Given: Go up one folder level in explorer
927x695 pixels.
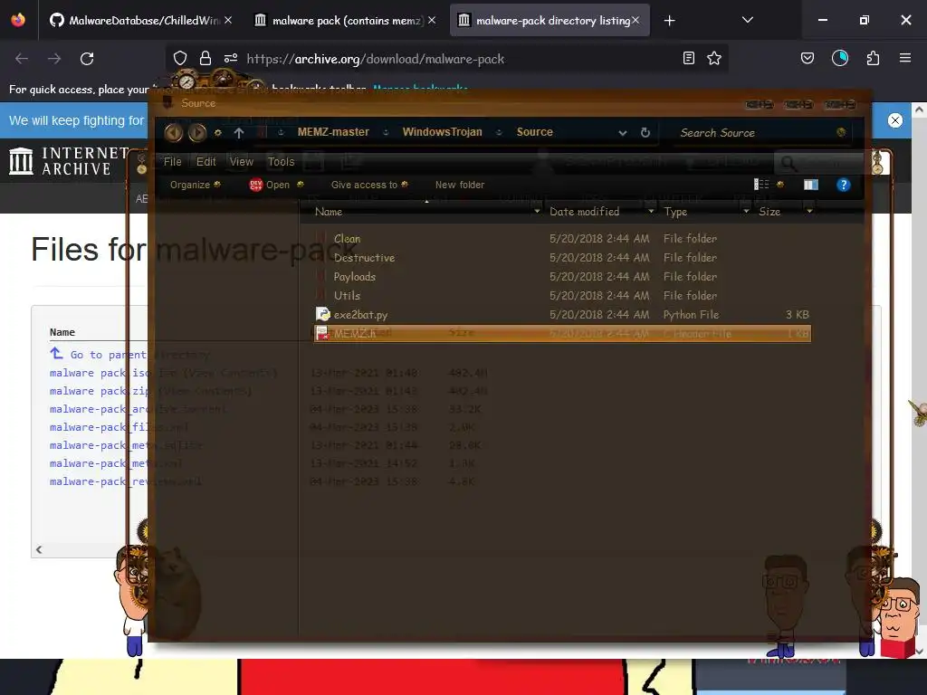Looking at the screenshot, I should 239,133.
